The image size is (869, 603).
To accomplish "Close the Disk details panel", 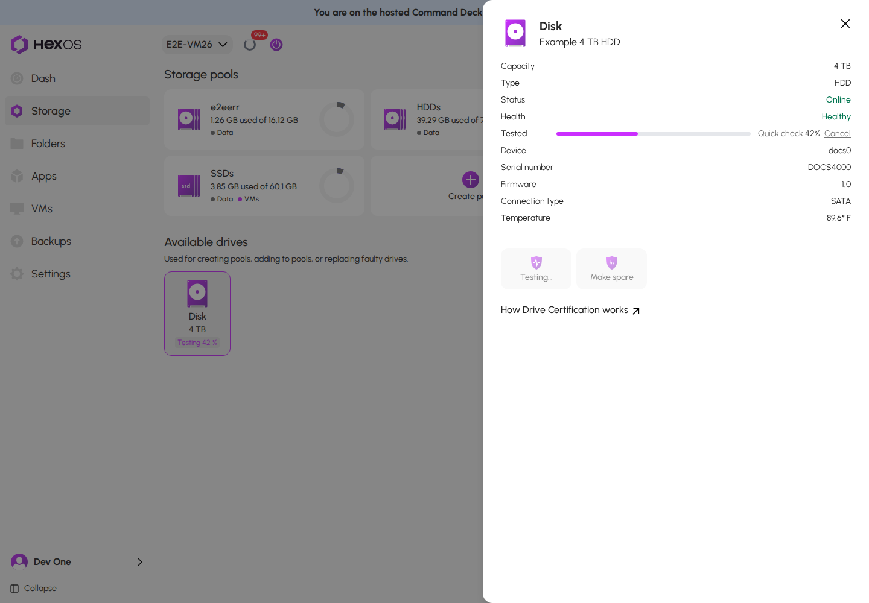I will point(845,24).
